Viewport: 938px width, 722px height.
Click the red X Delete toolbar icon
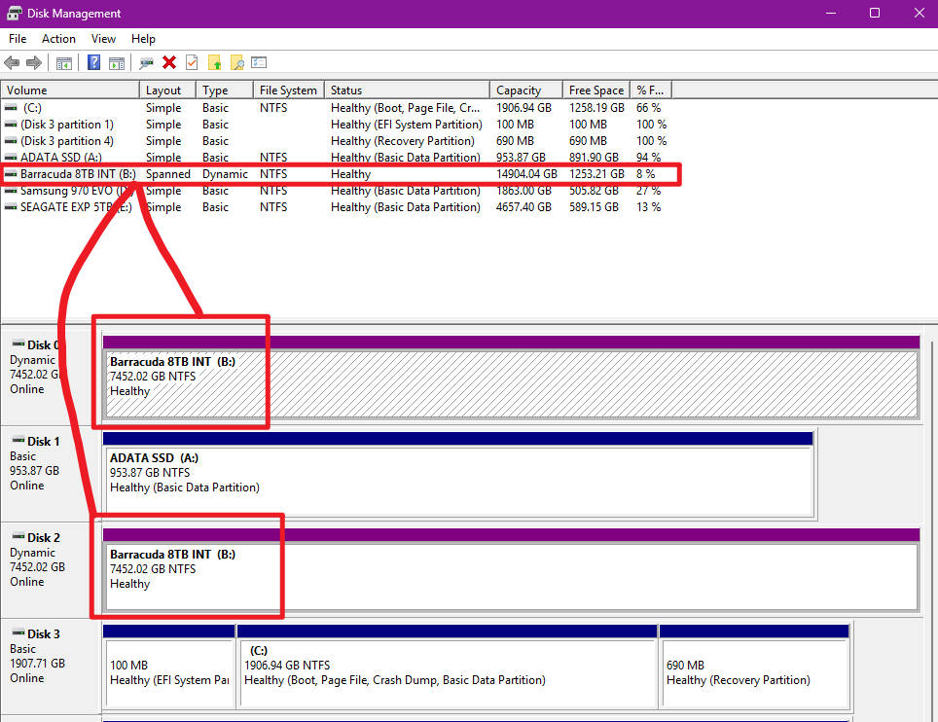click(x=169, y=62)
